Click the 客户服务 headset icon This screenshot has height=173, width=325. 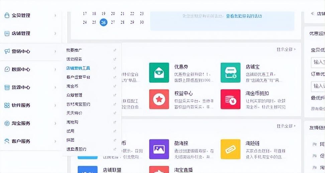tap(7, 141)
